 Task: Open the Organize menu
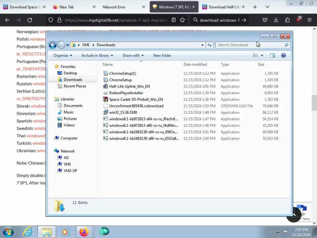click(x=63, y=55)
